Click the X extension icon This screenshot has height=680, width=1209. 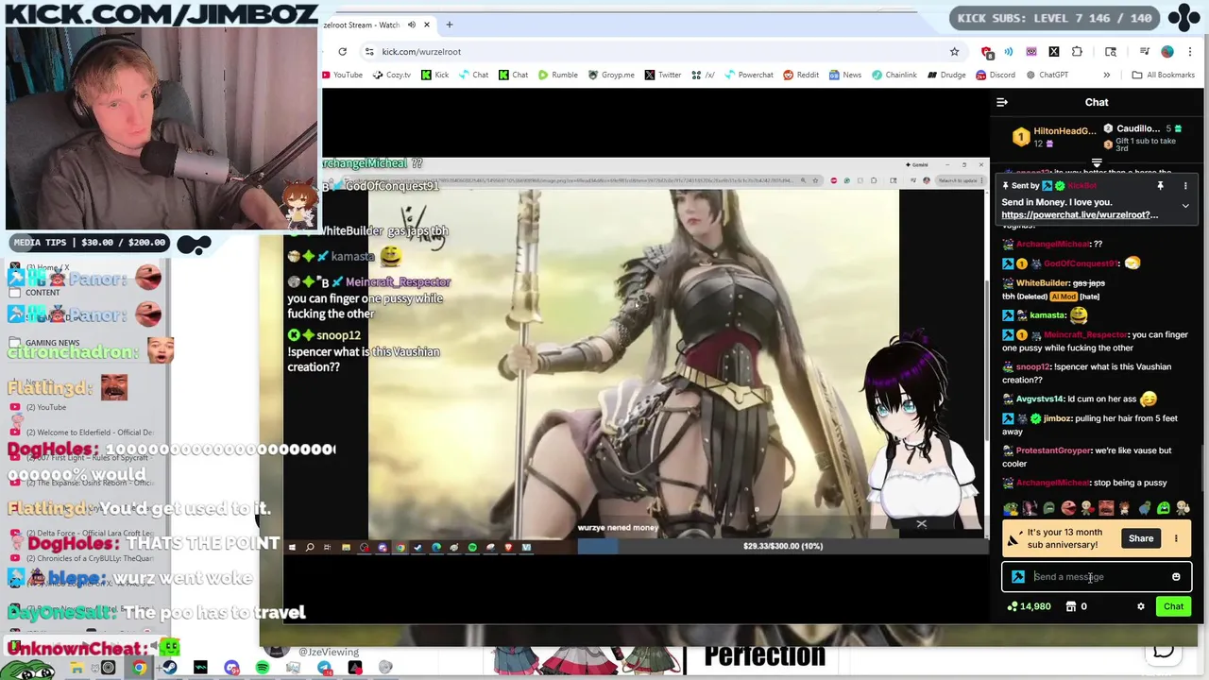click(x=1054, y=51)
